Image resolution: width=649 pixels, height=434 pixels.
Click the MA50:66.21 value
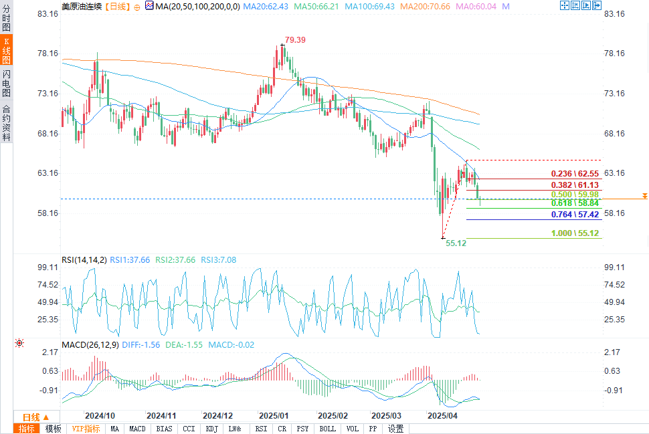(x=316, y=6)
